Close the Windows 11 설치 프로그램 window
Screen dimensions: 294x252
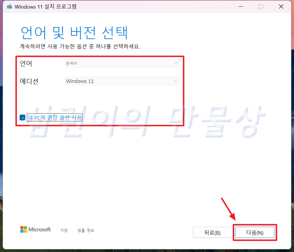[x=281, y=7]
